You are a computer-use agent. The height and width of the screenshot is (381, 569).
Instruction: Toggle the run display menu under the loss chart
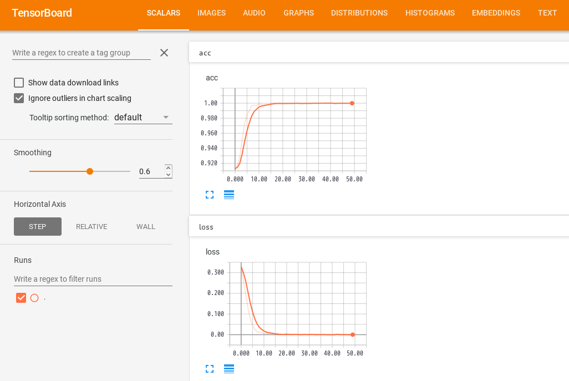tap(229, 369)
